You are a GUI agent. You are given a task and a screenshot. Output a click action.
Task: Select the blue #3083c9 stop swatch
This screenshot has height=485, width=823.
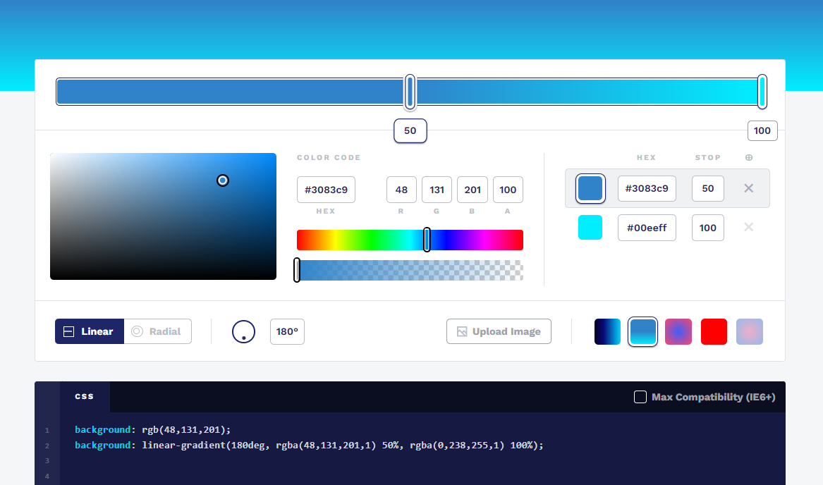coord(590,188)
